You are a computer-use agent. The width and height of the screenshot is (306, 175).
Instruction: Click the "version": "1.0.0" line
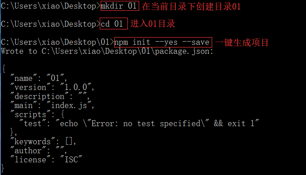point(52,87)
